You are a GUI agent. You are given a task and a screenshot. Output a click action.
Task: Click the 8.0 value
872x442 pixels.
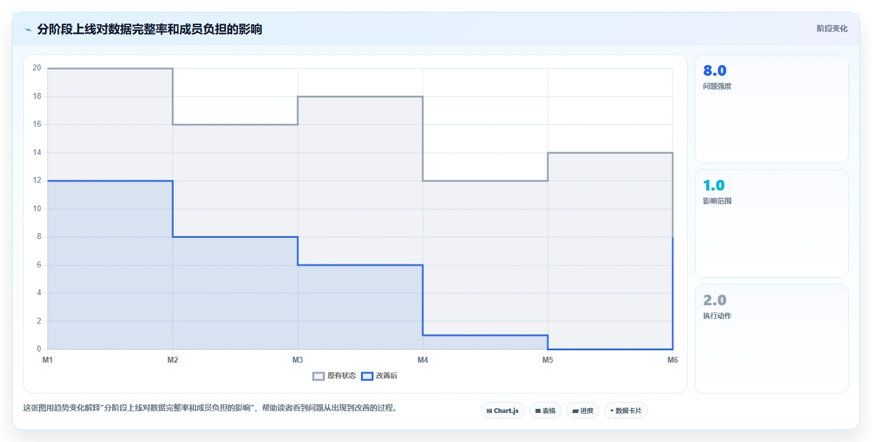[x=714, y=70]
